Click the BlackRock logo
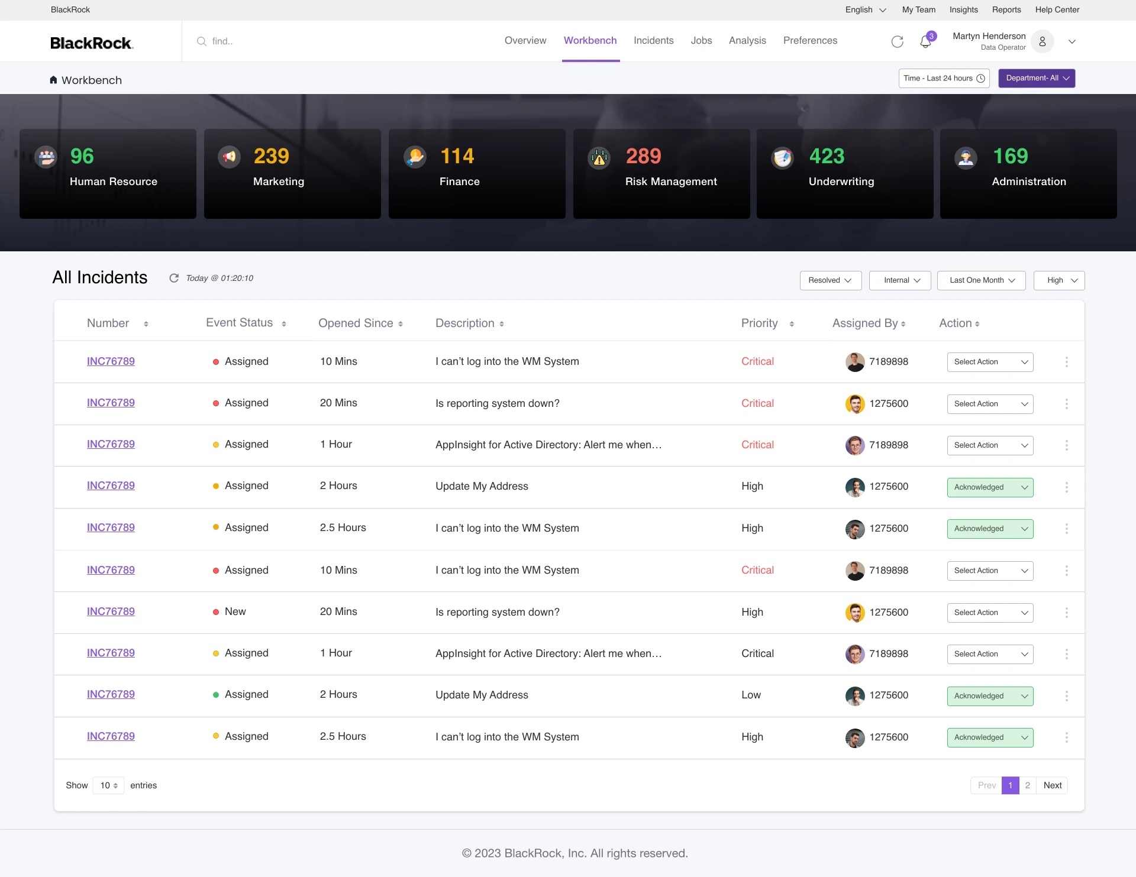The image size is (1136, 877). pyautogui.click(x=92, y=43)
